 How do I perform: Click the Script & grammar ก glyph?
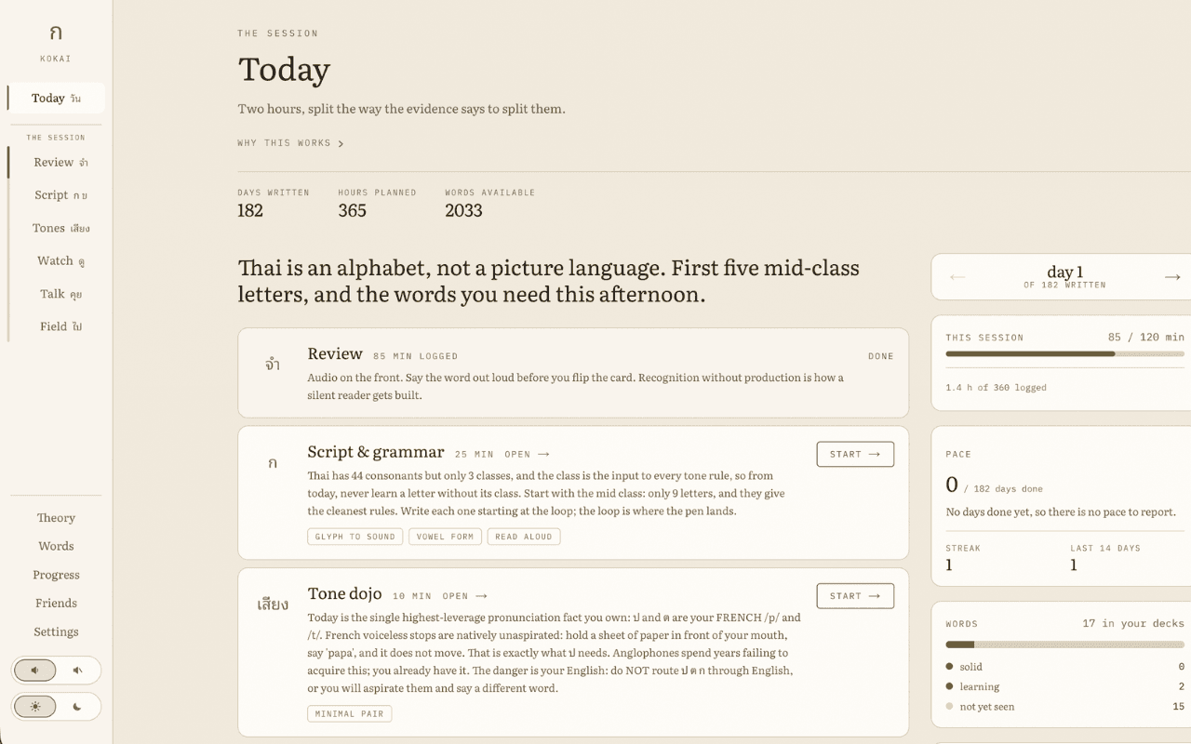point(273,463)
